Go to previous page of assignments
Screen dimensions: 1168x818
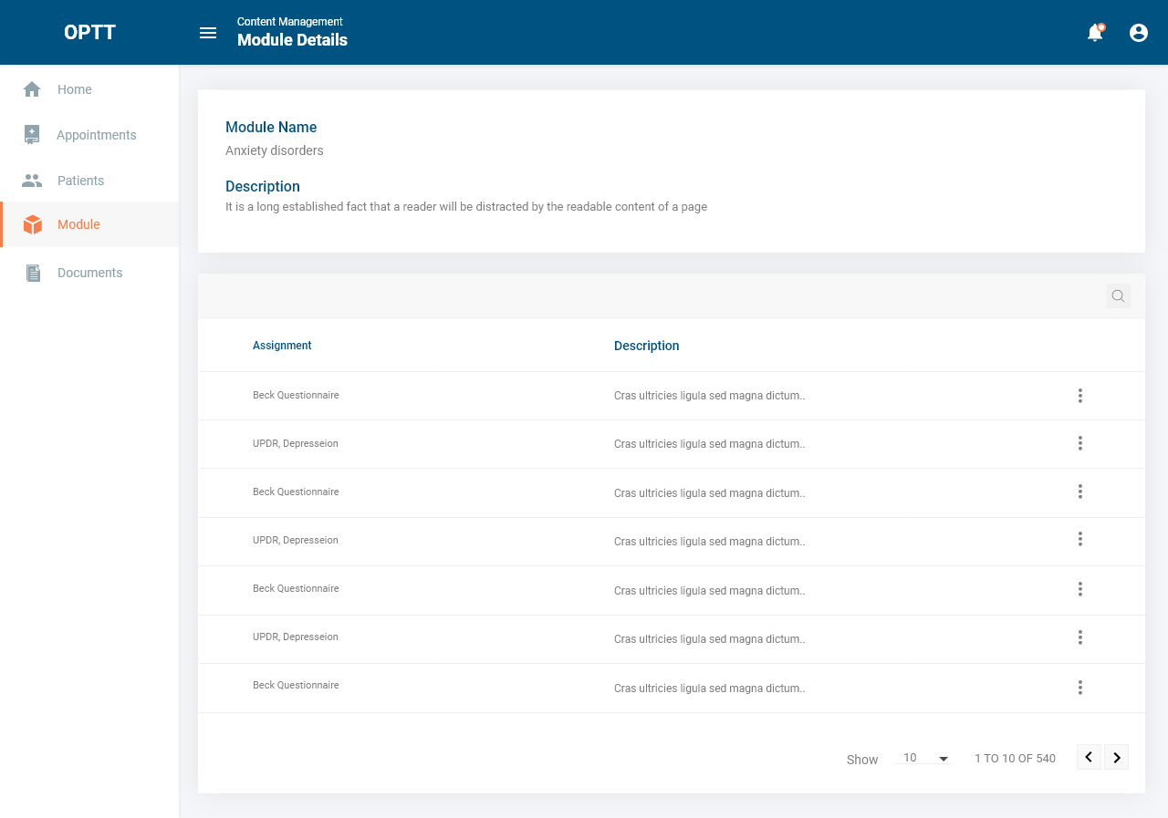point(1089,757)
